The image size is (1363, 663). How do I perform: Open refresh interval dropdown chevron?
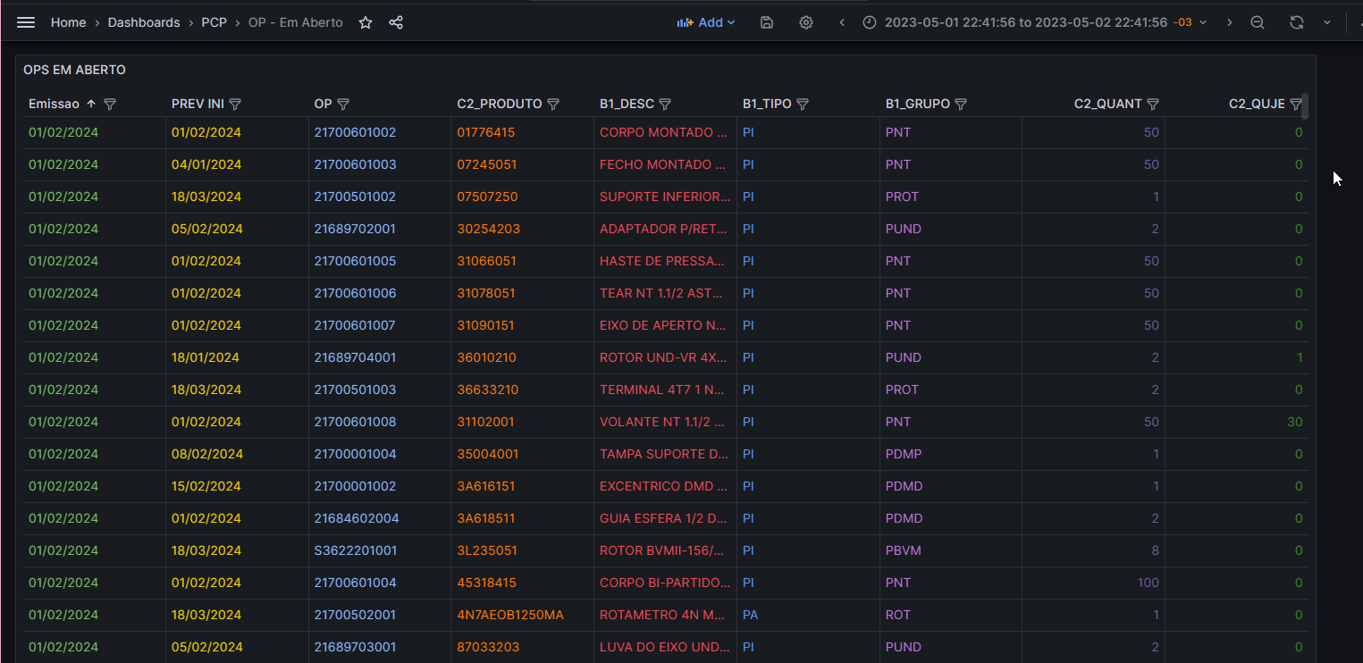pyautogui.click(x=1327, y=22)
